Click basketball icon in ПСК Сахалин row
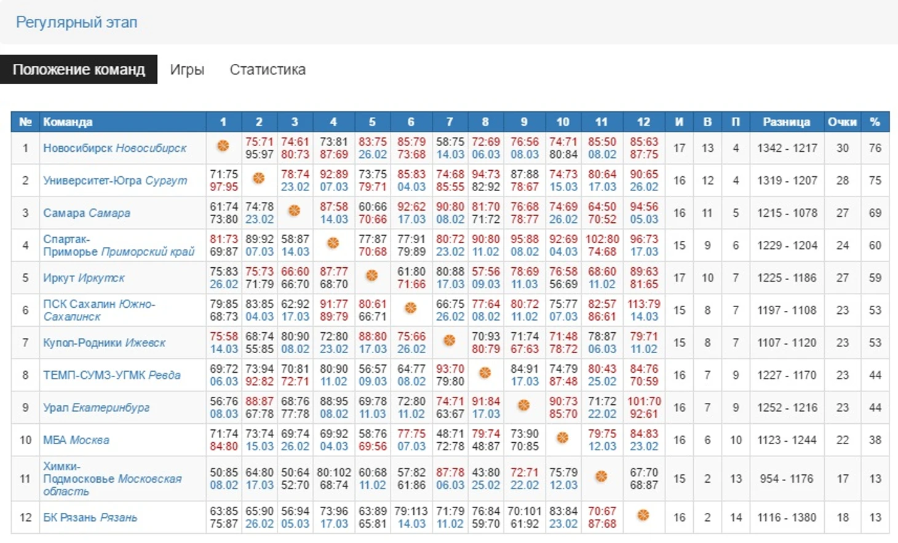898x543 pixels. [411, 308]
